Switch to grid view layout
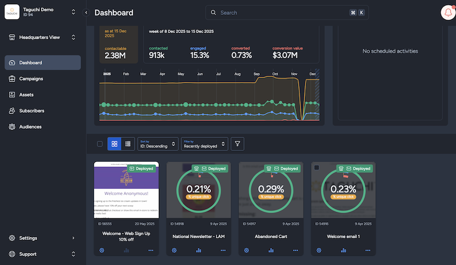456x265 pixels. click(114, 144)
